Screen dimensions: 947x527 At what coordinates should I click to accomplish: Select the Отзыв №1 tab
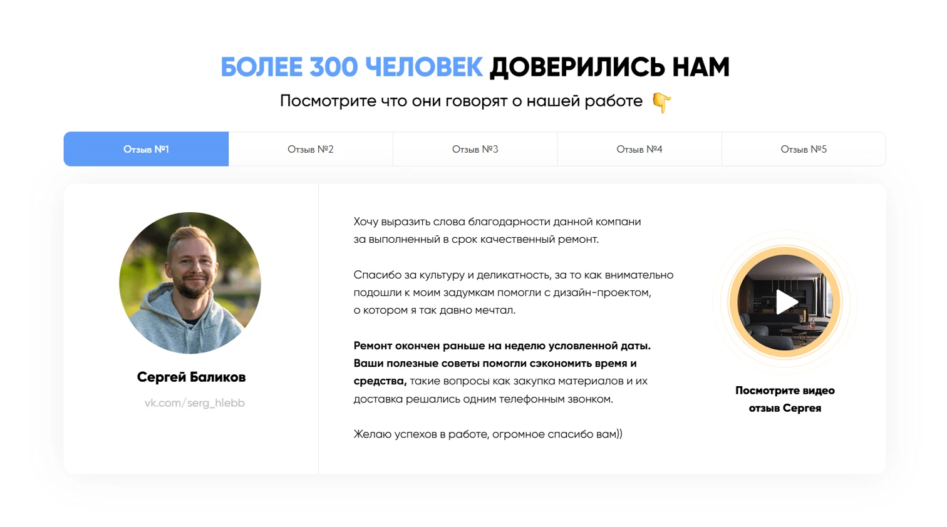tap(146, 149)
